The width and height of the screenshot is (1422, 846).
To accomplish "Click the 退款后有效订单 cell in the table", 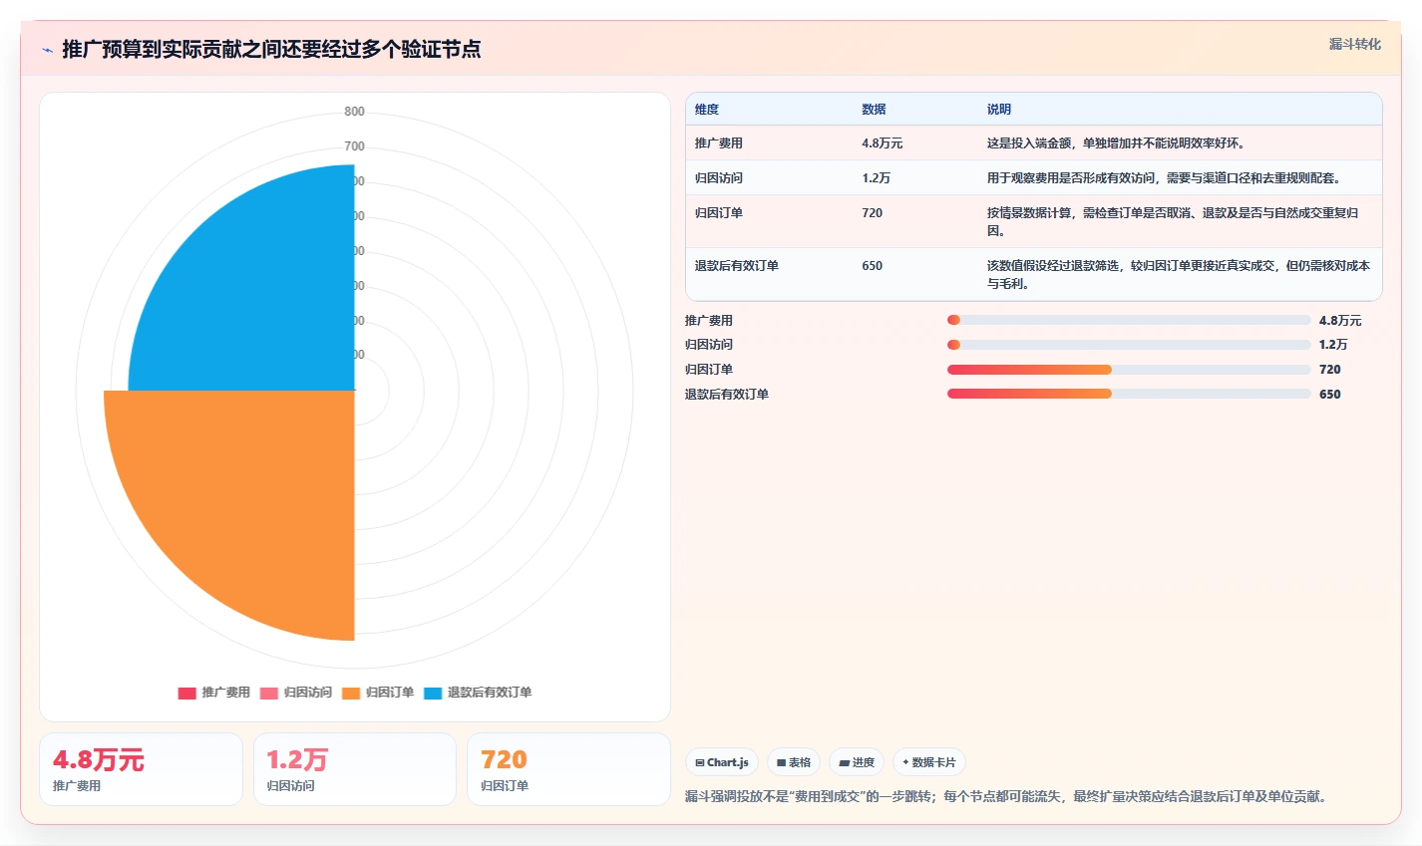I will coord(737,266).
